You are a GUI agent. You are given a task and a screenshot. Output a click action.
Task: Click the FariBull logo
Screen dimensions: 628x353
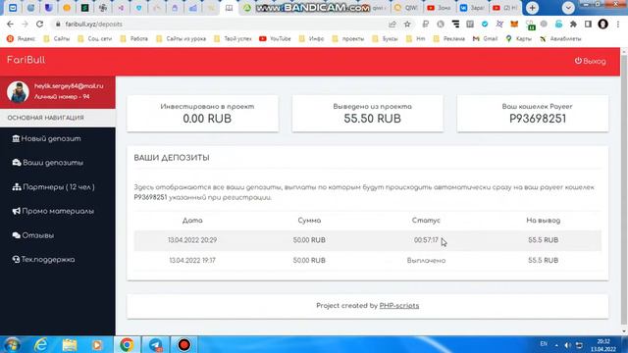[x=26, y=60]
